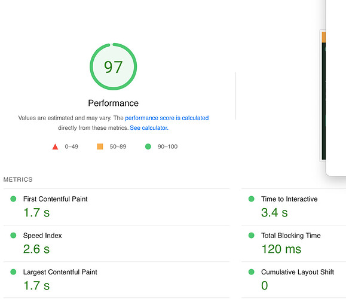The image size is (346, 299).
Task: Expand the Time to Interactive metric row
Action: tap(293, 207)
